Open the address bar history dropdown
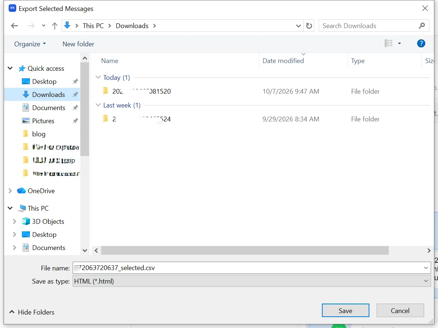This screenshot has height=328, width=438. click(x=299, y=26)
